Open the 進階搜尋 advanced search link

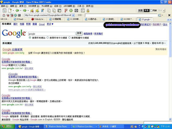88,34
